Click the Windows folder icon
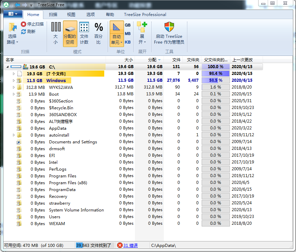The height and width of the screenshot is (252, 296). click(19, 80)
